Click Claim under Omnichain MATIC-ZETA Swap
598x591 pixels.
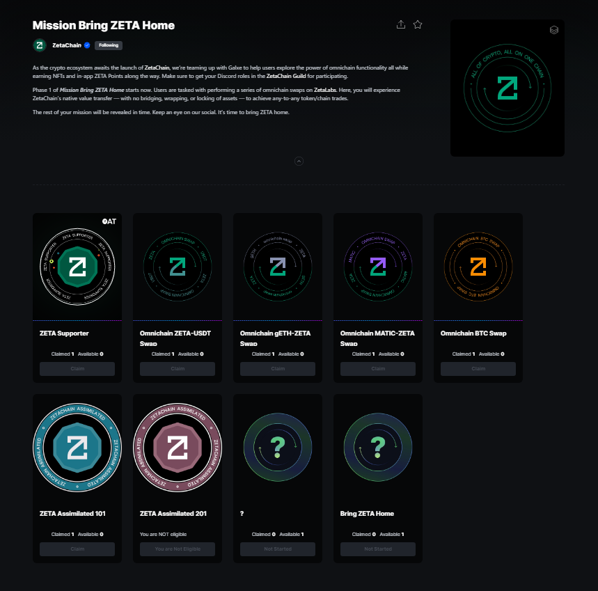[x=378, y=369]
